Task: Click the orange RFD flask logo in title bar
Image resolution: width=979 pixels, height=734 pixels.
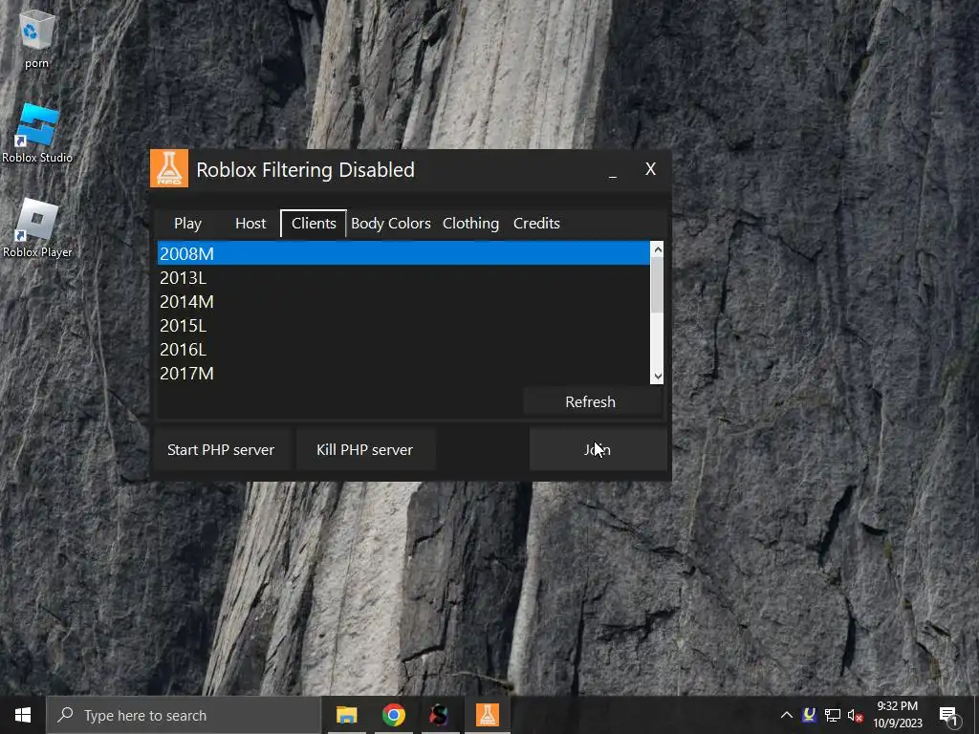Action: pos(169,168)
